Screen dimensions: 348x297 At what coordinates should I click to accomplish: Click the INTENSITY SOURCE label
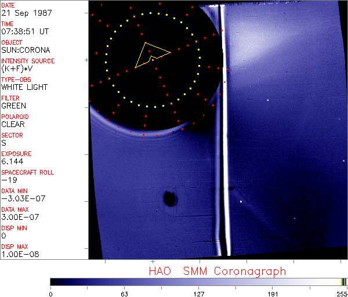28,61
